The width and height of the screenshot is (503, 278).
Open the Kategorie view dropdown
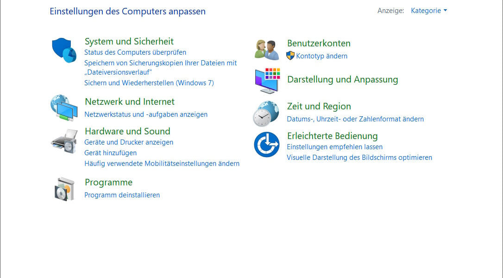429,11
